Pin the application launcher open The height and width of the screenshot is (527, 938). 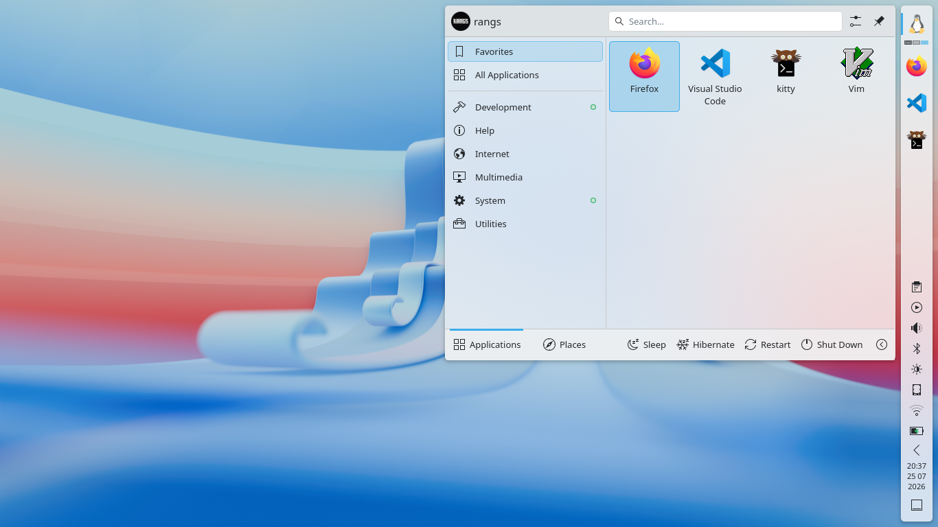coord(879,21)
